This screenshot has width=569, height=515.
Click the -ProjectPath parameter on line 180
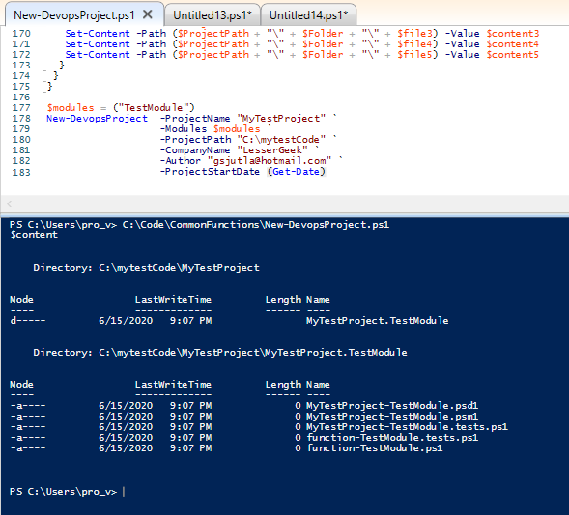coord(196,140)
